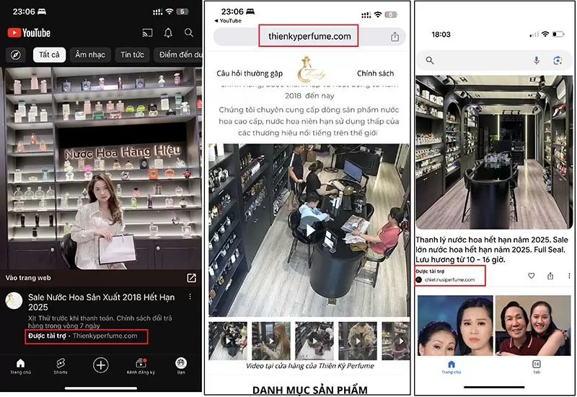Open the dark perfume store ad image
The height and width of the screenshot is (397, 577).
pyautogui.click(x=494, y=152)
